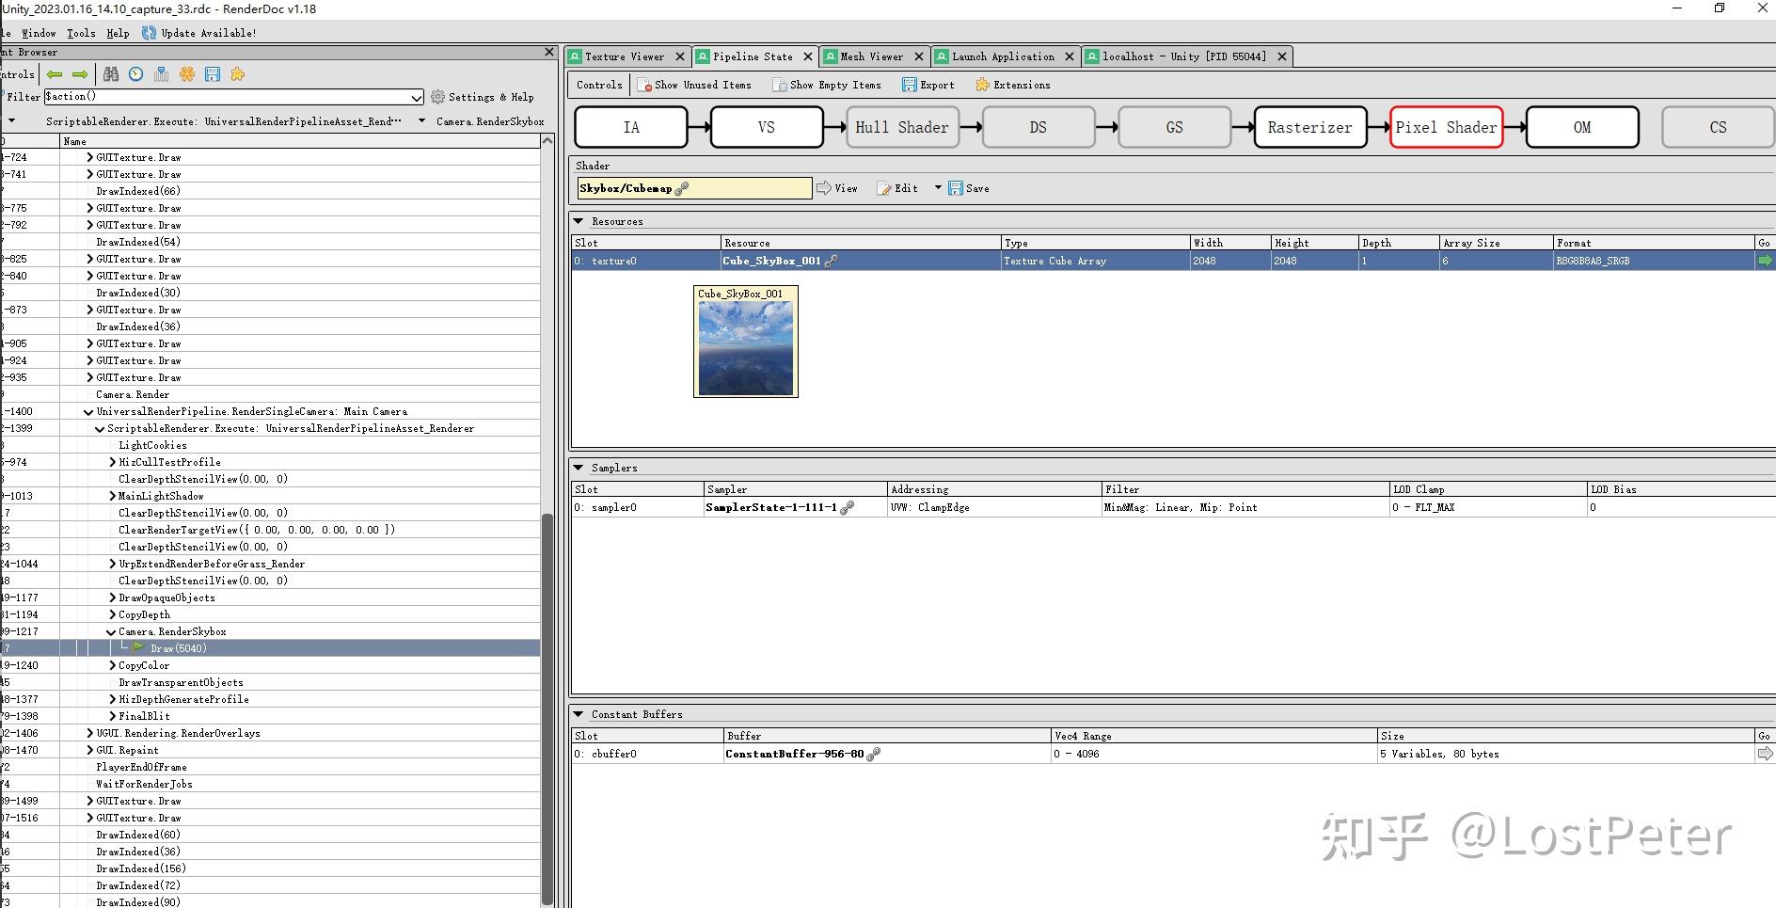The width and height of the screenshot is (1776, 908).
Task: Select the Rasterizer pipeline stage
Action: pyautogui.click(x=1310, y=127)
